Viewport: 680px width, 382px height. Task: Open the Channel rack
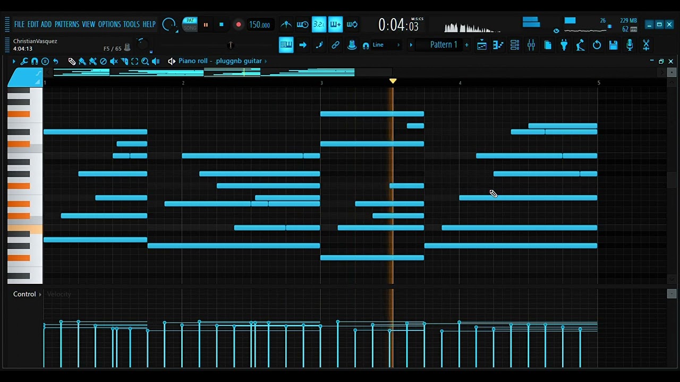tap(515, 45)
